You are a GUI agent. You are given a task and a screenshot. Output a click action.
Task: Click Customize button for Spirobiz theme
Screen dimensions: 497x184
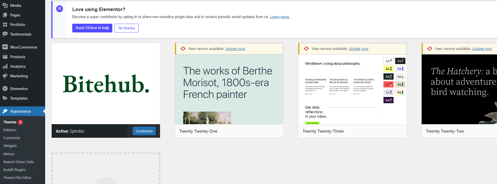click(x=144, y=131)
